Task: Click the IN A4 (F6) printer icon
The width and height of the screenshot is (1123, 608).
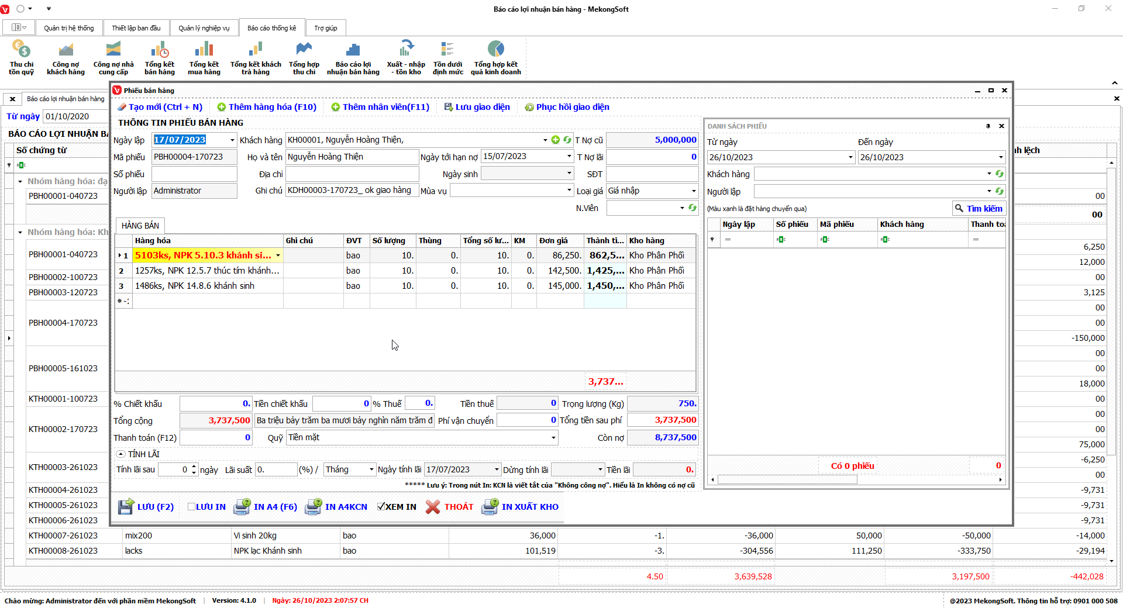Action: [242, 507]
